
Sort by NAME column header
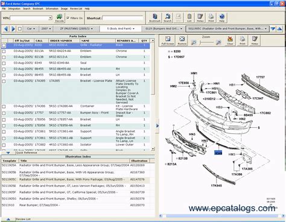pyautogui.click(x=98, y=40)
